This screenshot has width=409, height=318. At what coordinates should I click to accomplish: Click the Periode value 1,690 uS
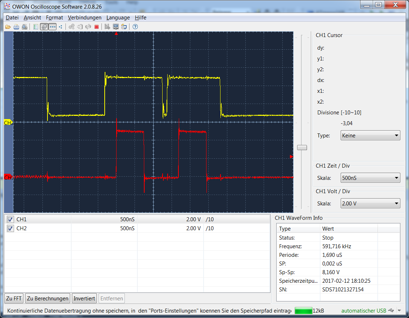[332, 255]
